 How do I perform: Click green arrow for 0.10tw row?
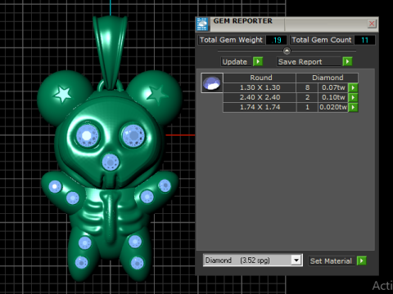tap(353, 97)
